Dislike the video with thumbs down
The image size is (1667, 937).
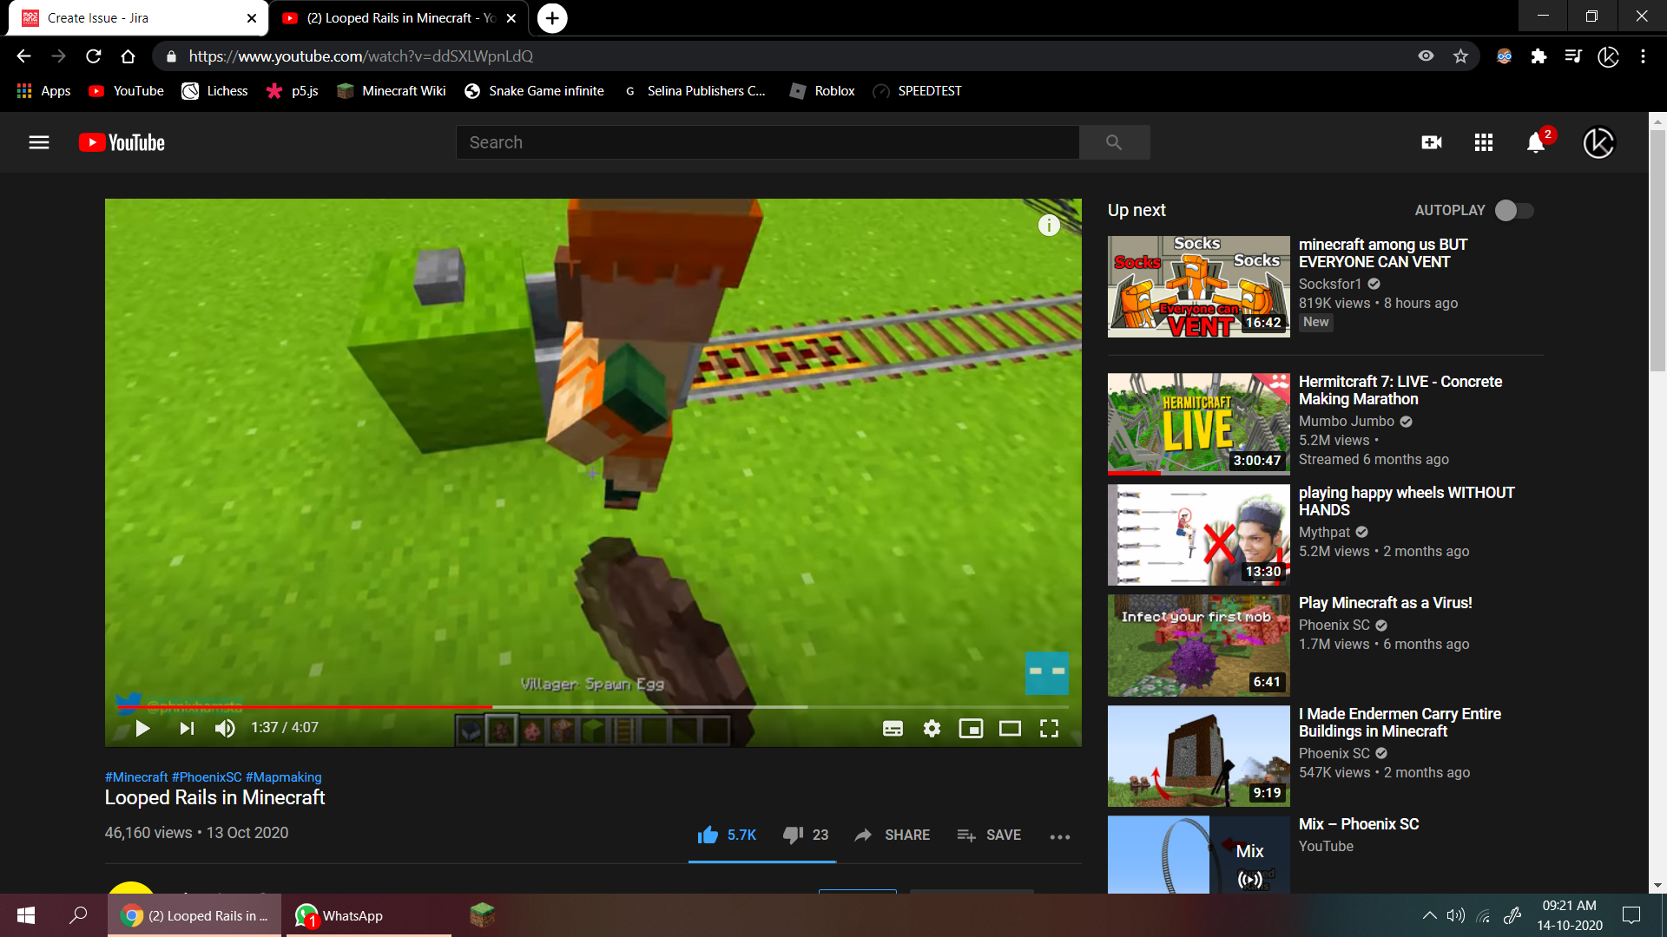pyautogui.click(x=793, y=835)
